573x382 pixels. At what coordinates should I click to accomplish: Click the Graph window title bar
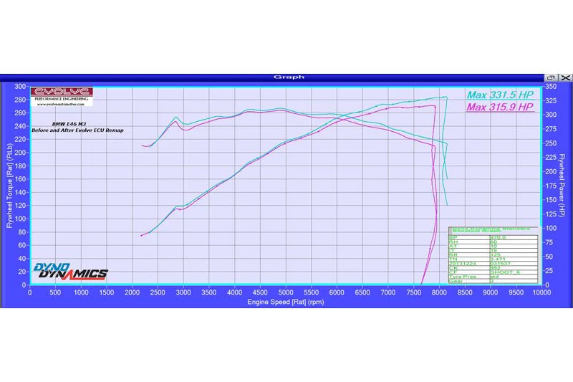[x=286, y=77]
